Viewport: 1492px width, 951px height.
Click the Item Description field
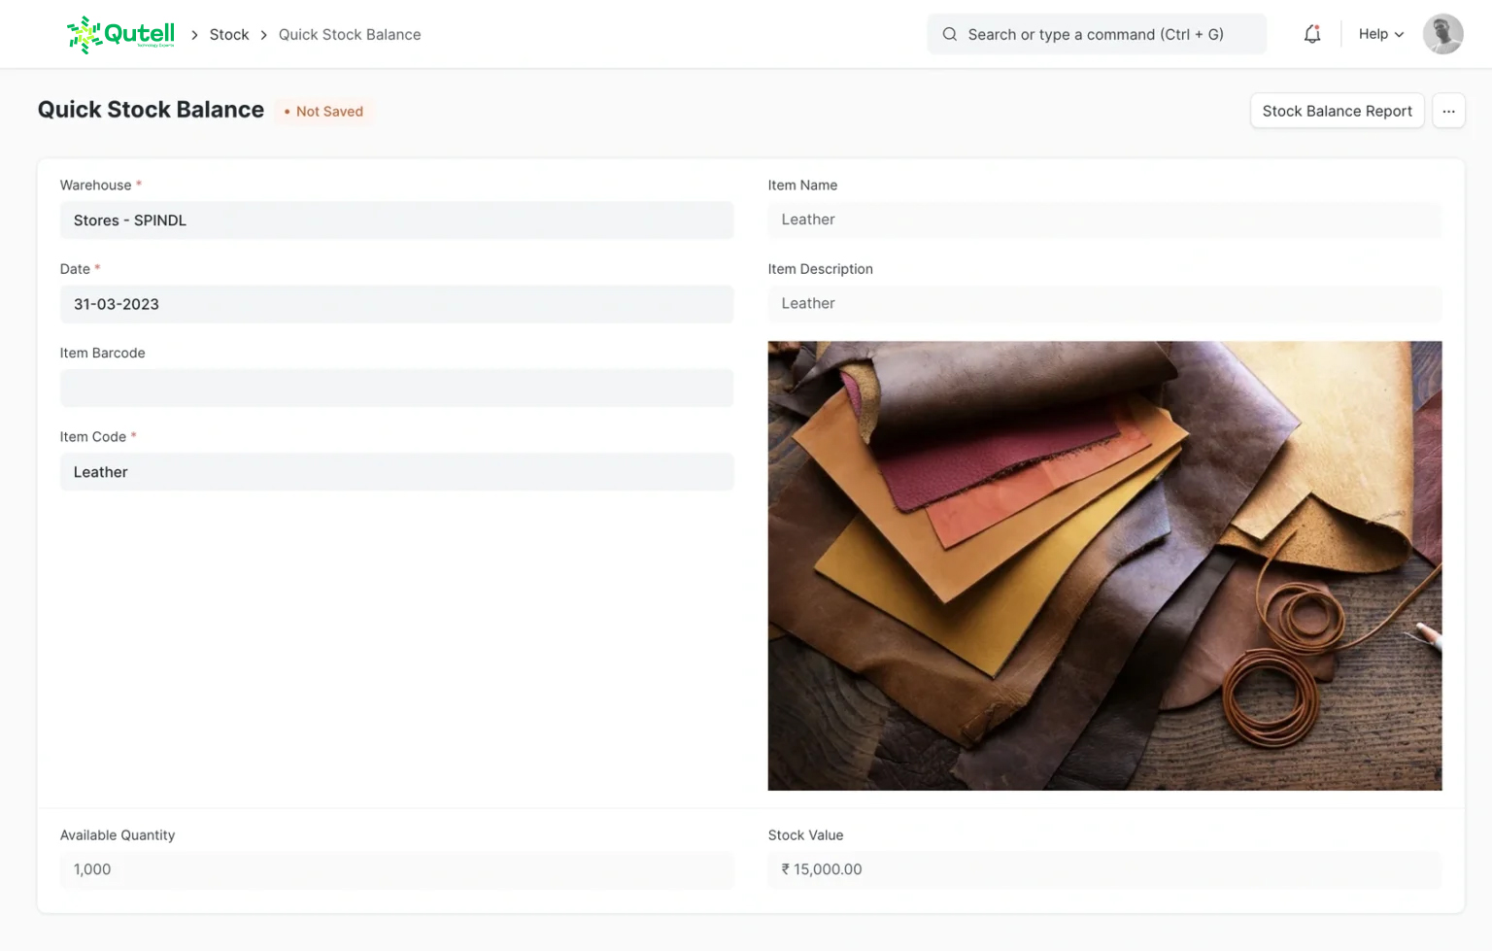(x=1104, y=303)
